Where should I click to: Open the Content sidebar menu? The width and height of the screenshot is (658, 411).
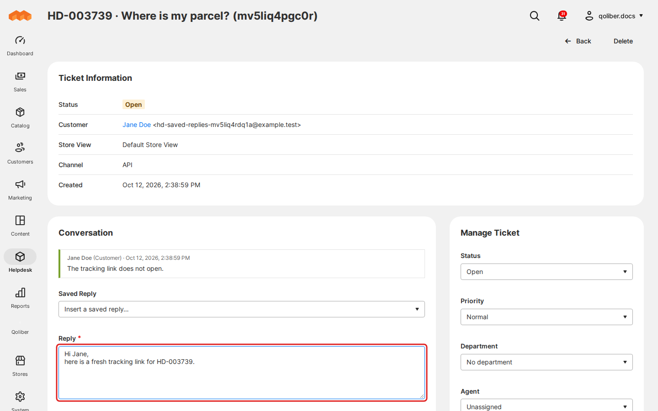pyautogui.click(x=20, y=226)
